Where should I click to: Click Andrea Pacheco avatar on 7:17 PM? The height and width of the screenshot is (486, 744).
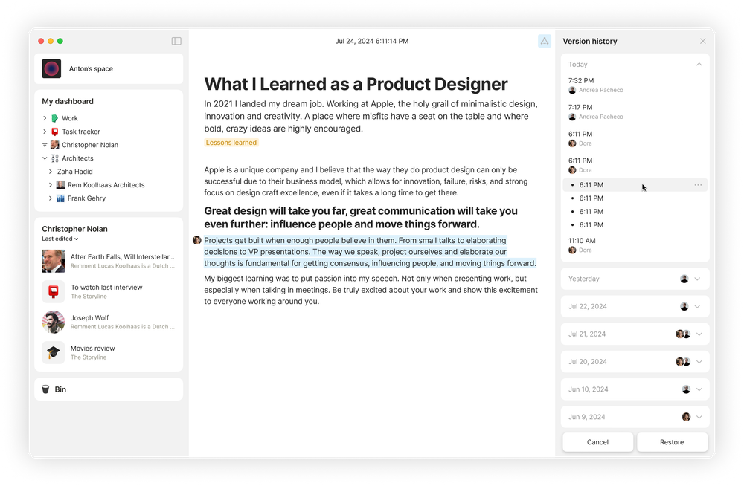[572, 117]
